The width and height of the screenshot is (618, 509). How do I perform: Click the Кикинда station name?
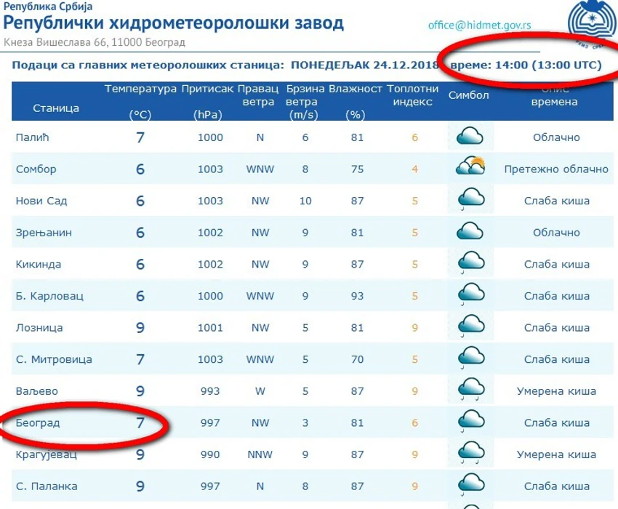pos(39,264)
